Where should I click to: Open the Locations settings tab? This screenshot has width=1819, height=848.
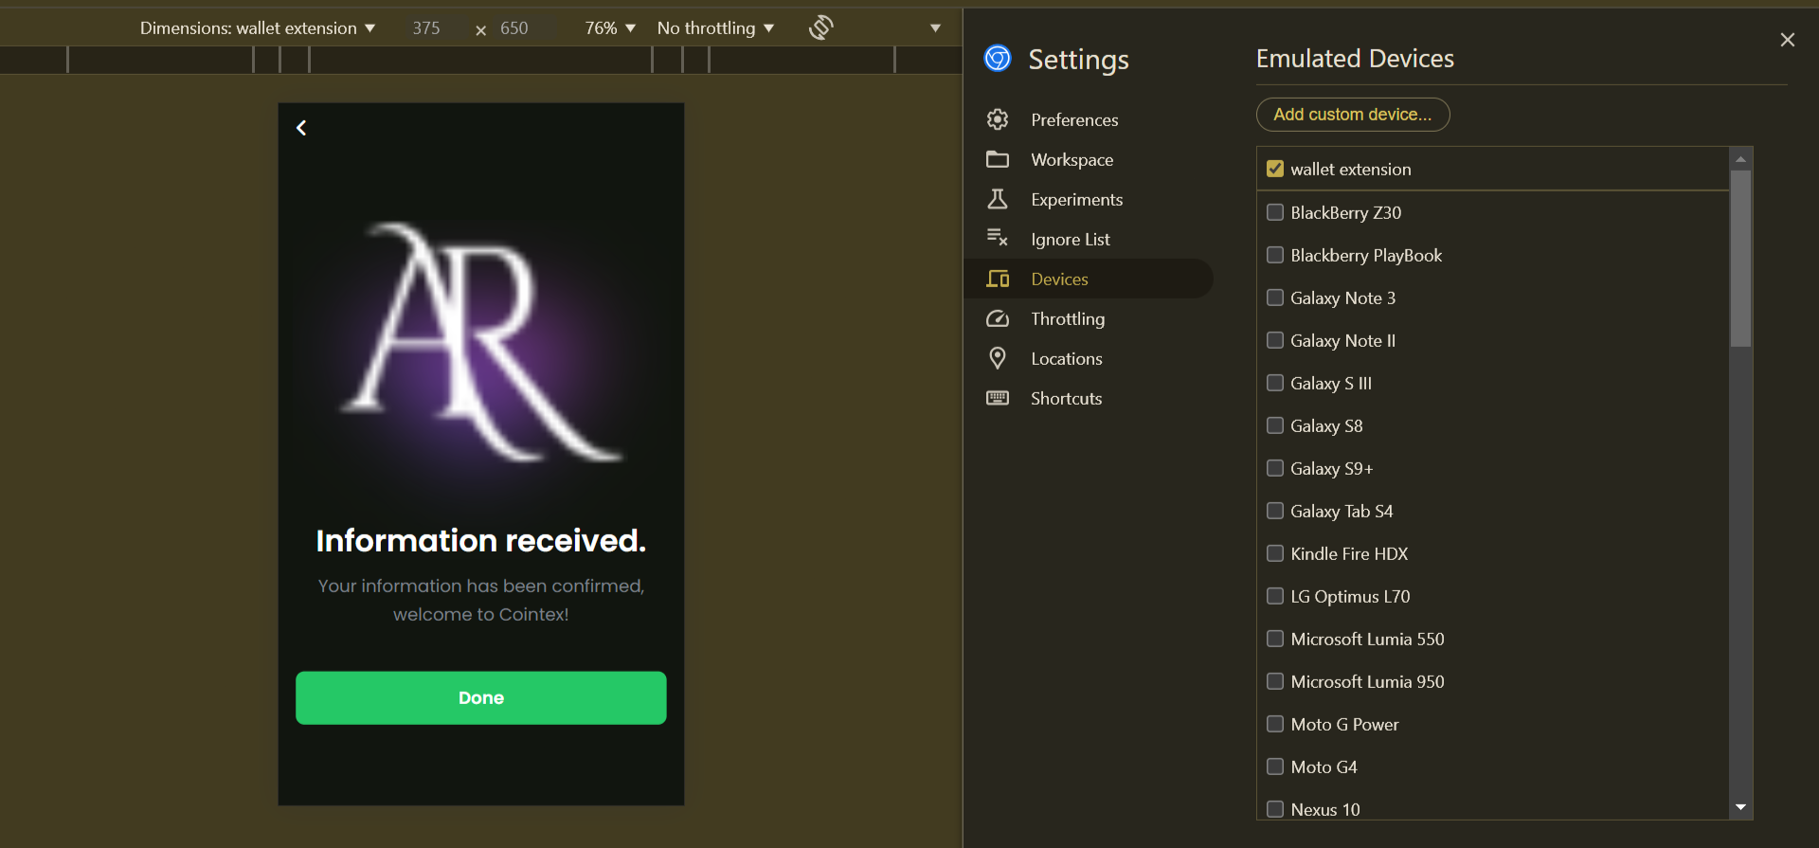tap(1089, 358)
